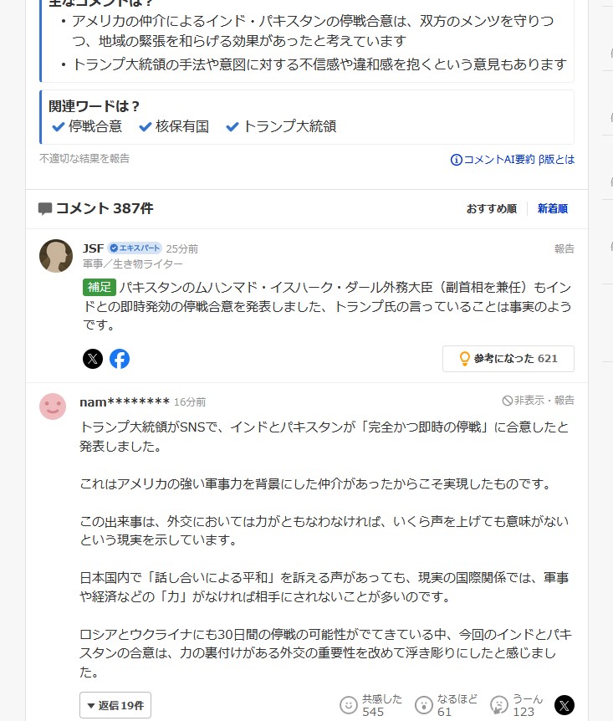
Task: Report inappropriate result via 不適切な結果を報告
Action: (84, 159)
